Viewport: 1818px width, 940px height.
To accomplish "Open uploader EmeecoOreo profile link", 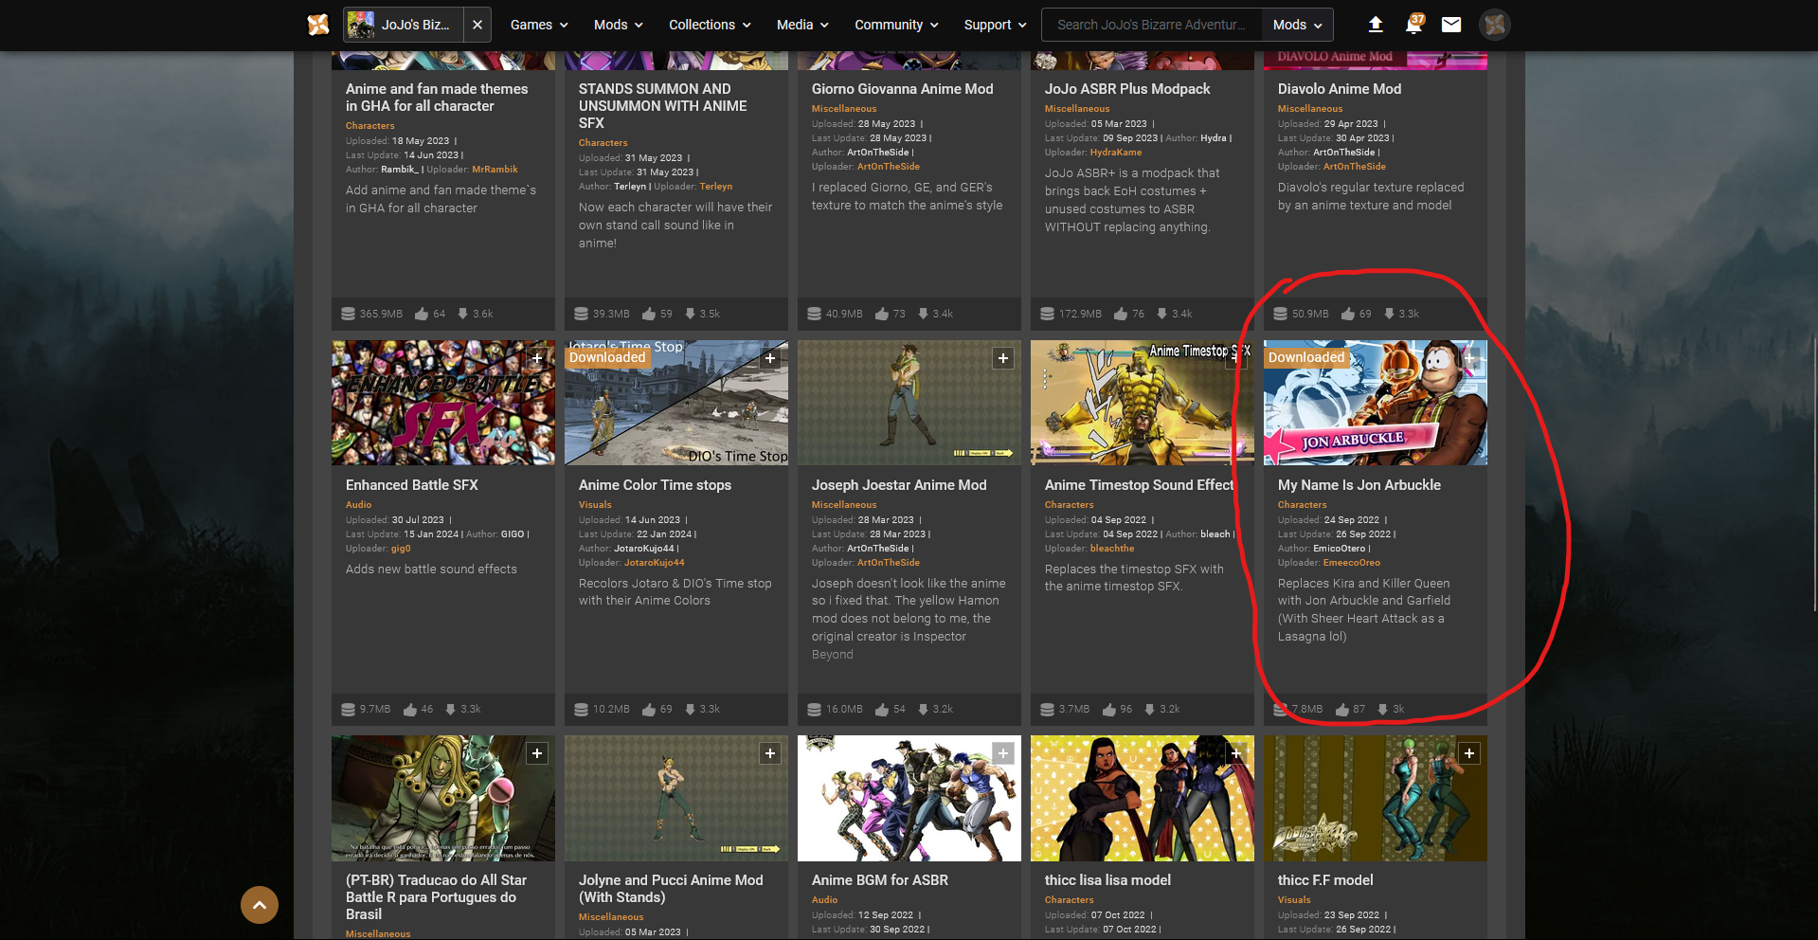I will pos(1352,563).
